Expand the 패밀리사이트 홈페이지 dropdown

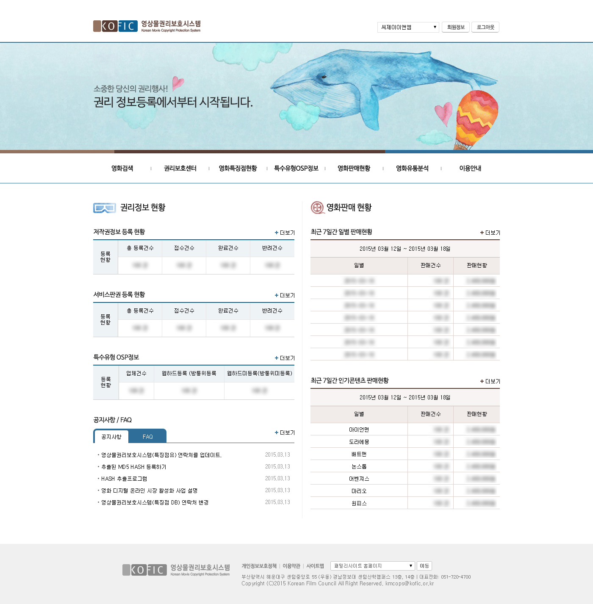click(372, 566)
